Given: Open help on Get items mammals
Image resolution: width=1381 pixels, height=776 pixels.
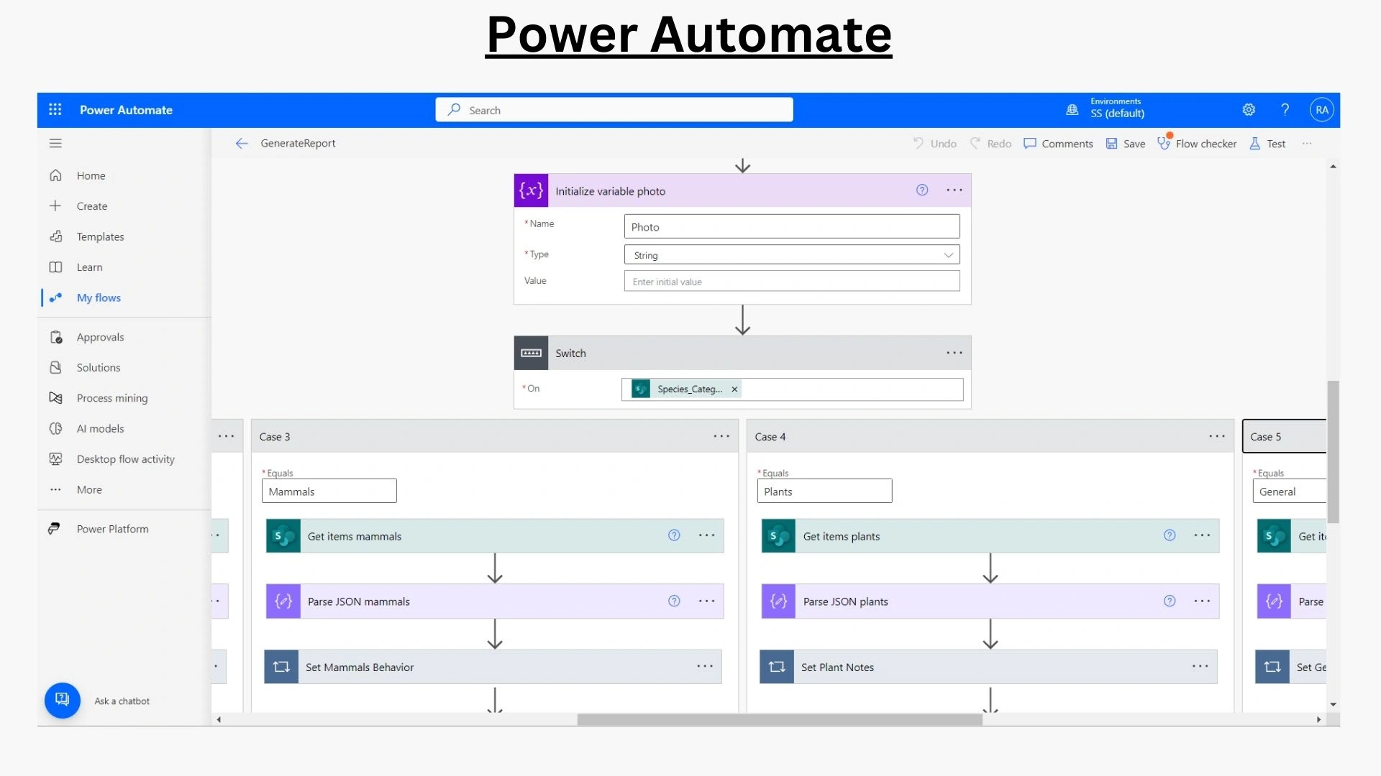Looking at the screenshot, I should click(674, 535).
